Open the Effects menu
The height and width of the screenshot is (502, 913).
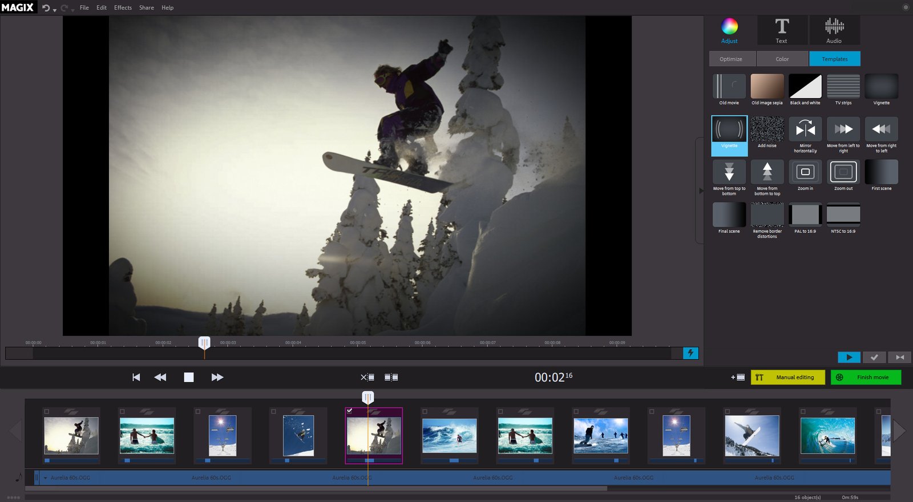123,8
